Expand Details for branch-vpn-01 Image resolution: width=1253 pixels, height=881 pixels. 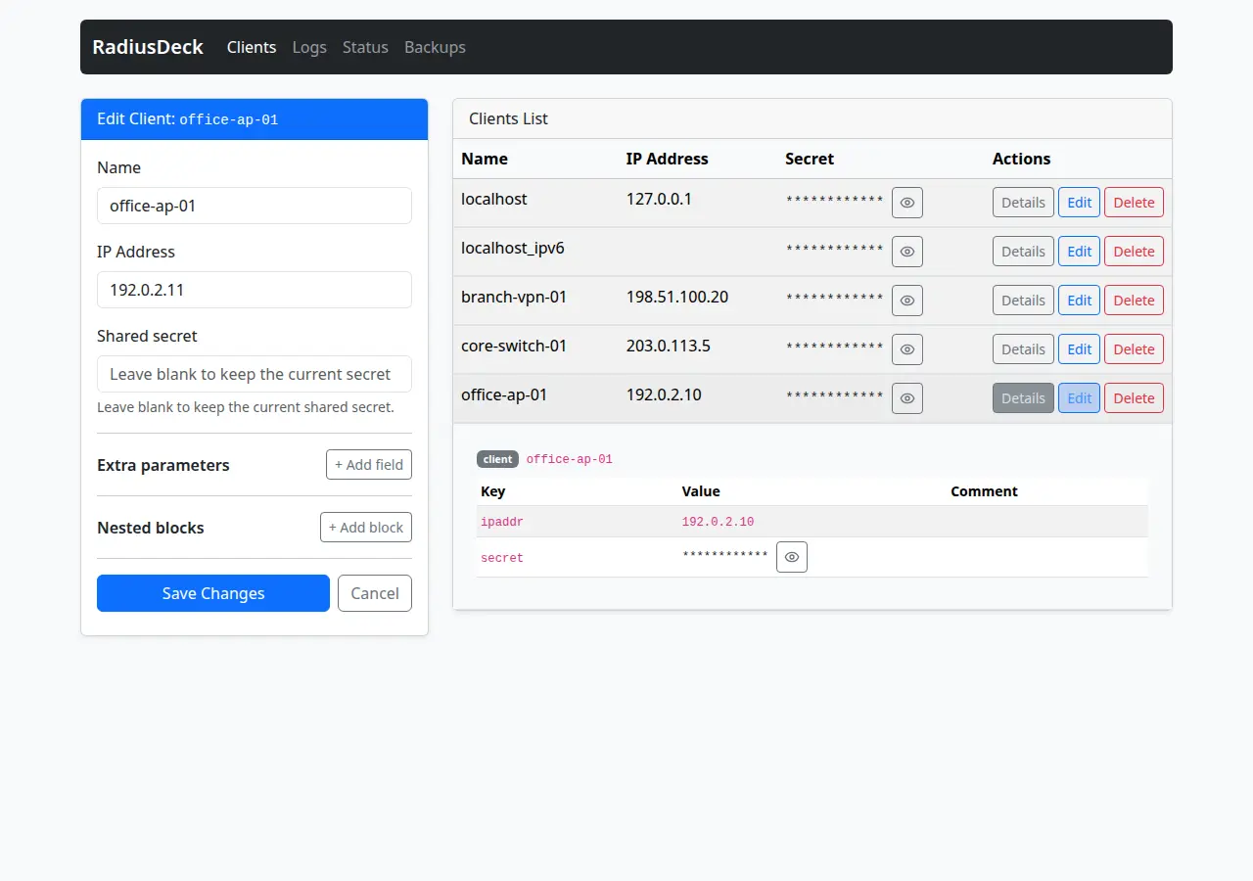(1023, 301)
